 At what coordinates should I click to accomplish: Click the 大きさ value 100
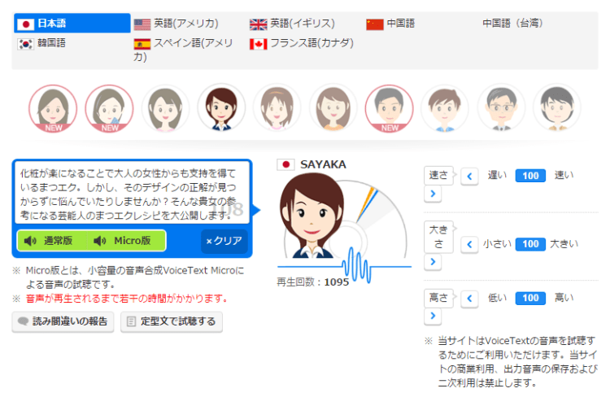coord(530,244)
